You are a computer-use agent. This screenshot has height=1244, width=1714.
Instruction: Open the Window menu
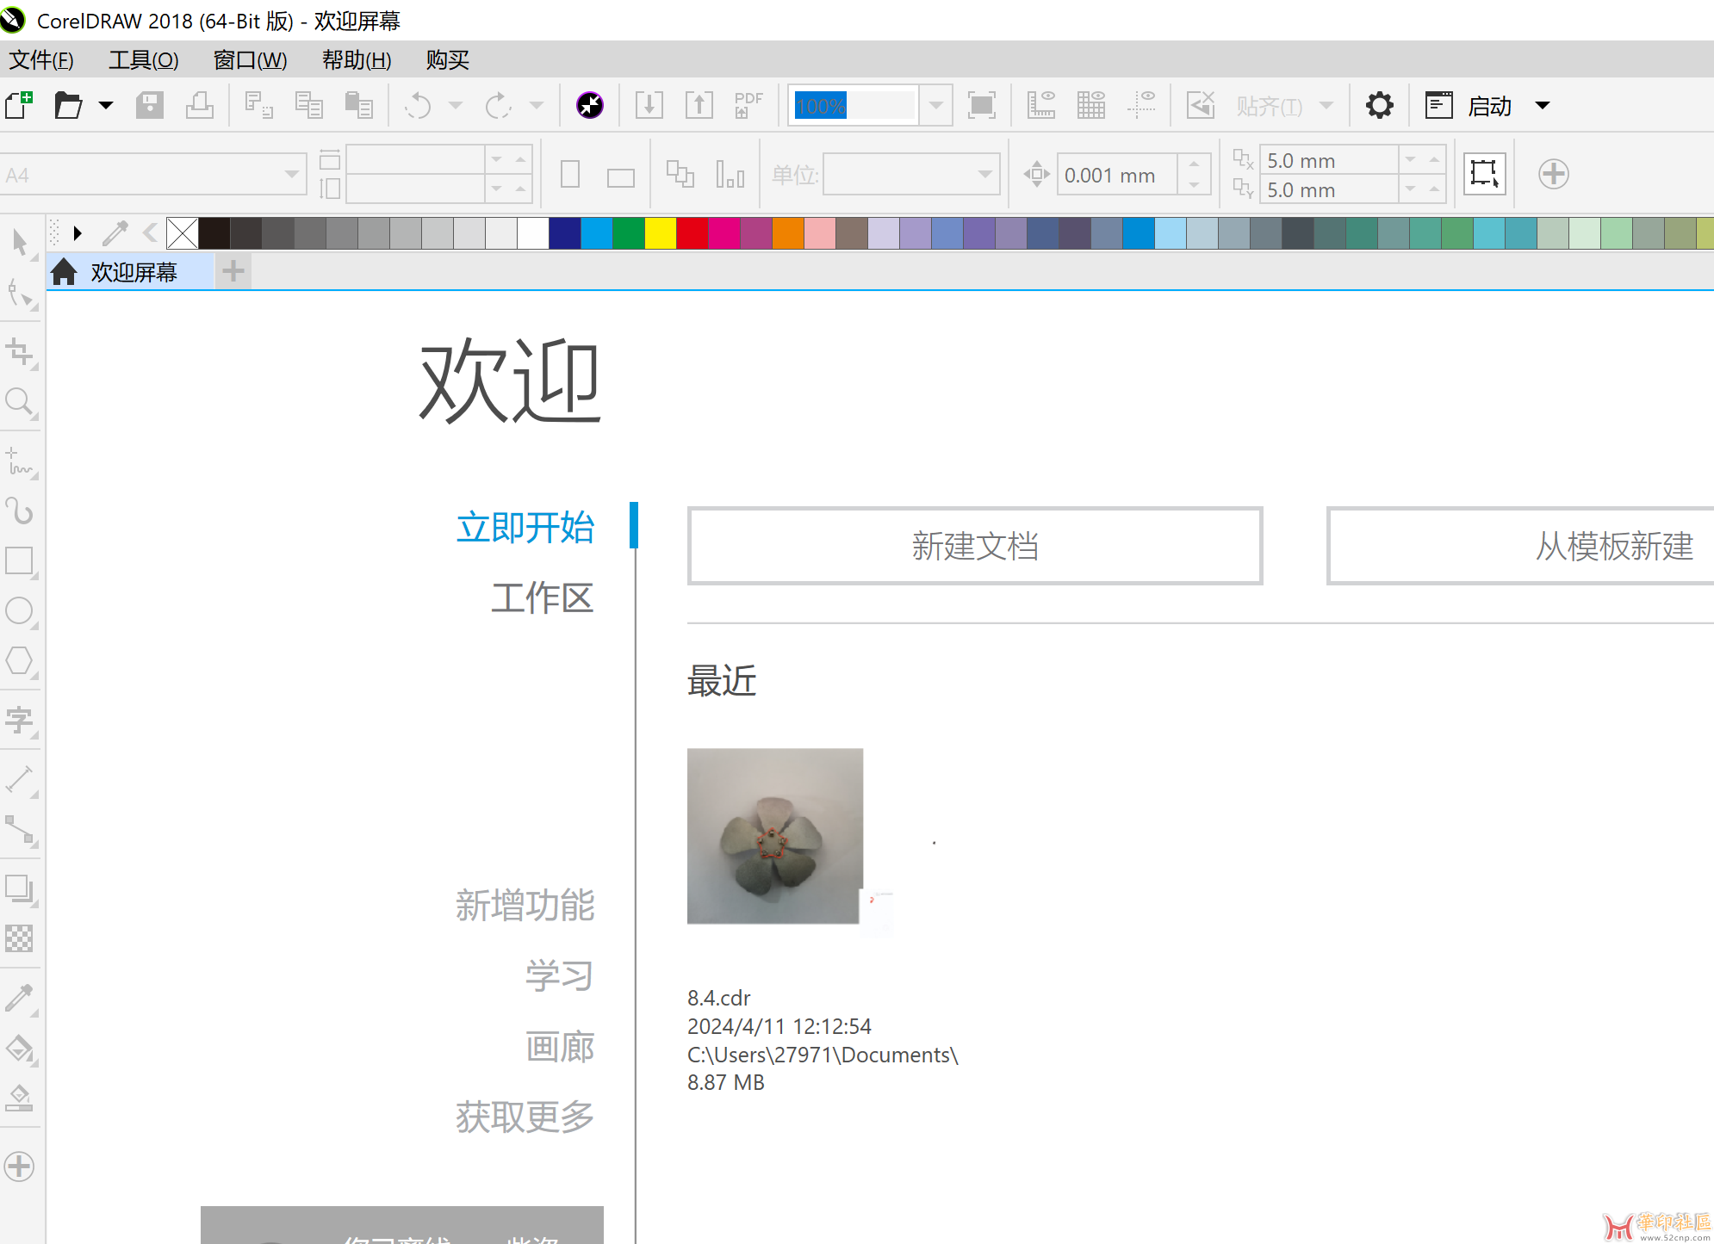(250, 59)
